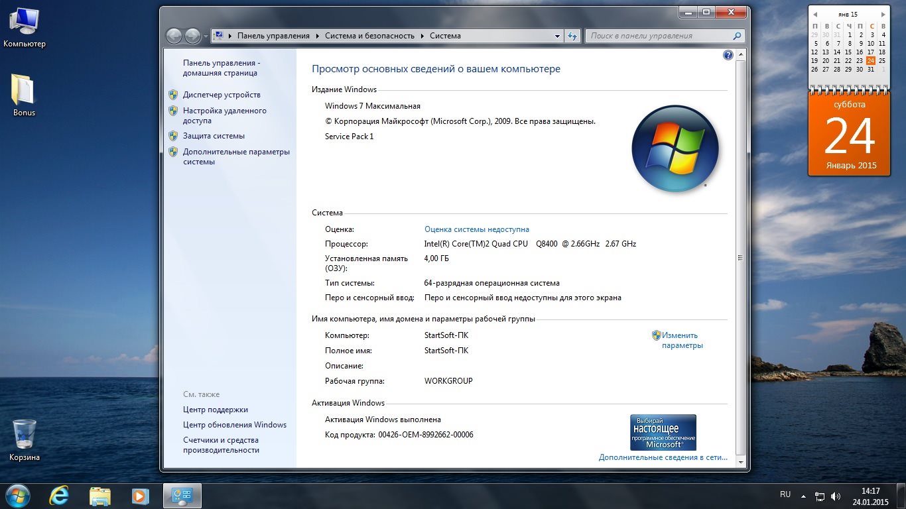Click search magnifier icon in search box

[x=737, y=36]
